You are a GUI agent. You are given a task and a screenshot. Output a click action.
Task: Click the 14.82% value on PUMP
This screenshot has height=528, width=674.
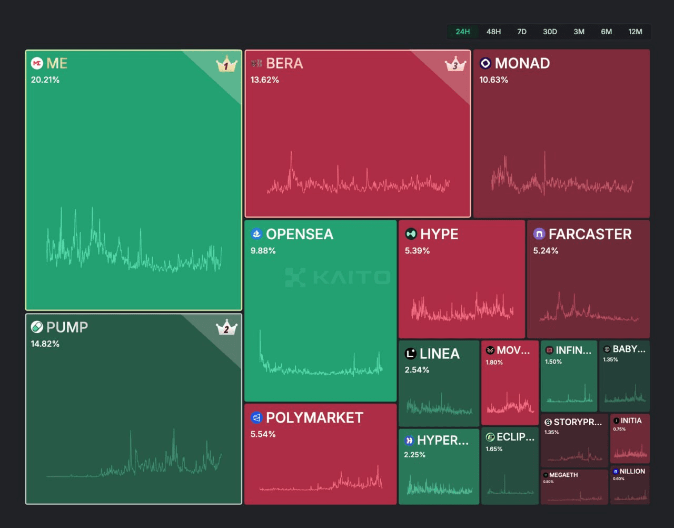(45, 344)
